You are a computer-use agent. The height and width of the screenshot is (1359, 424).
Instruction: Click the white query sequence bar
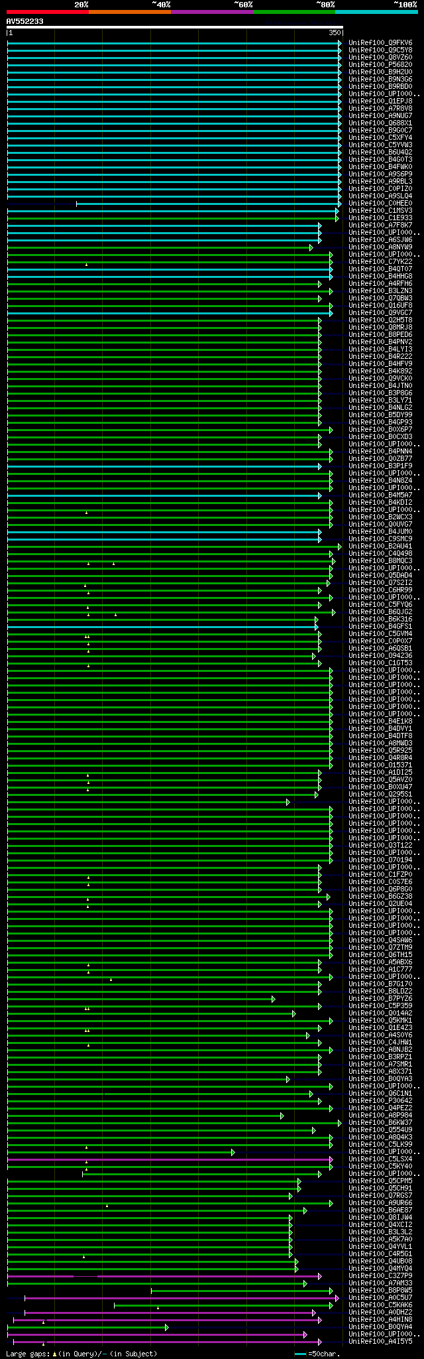point(175,27)
